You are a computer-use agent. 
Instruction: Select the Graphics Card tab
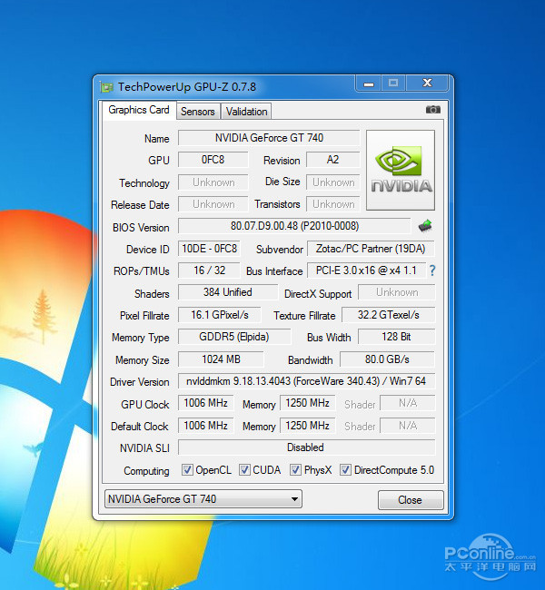tap(138, 110)
